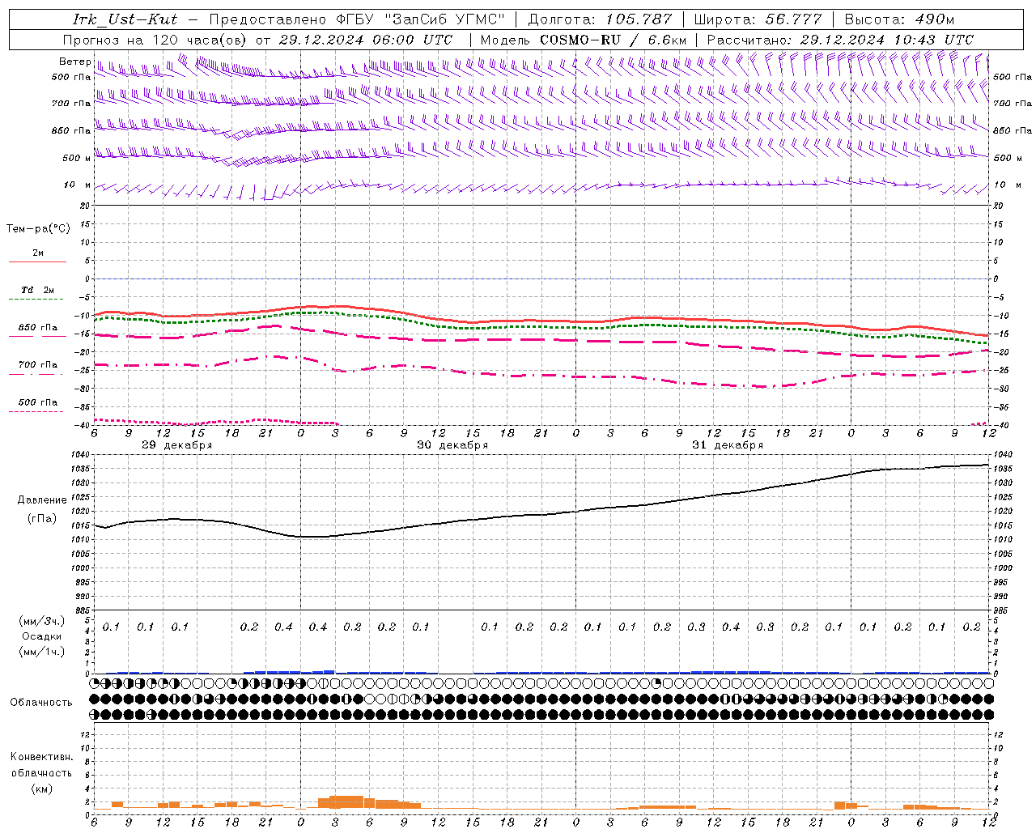Click the Давление pressure panel label

[42, 500]
